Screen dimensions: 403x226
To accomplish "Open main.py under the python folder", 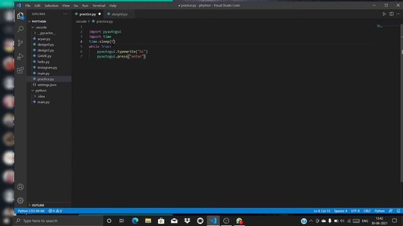I will [x=43, y=102].
